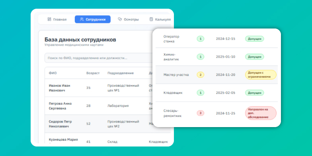
Task: Click Производственный цех №2 cell
Action: (123, 124)
